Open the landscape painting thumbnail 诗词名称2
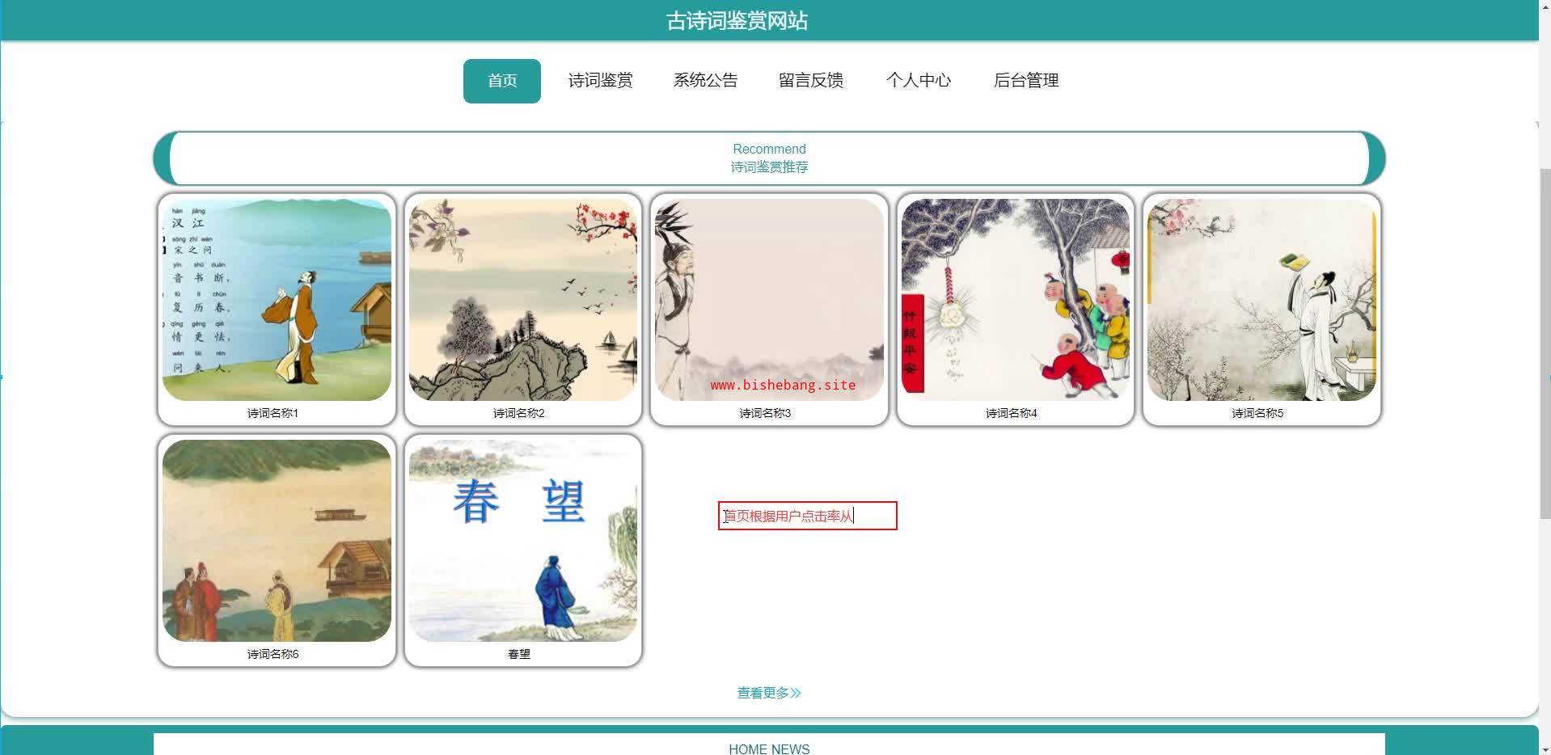The height and width of the screenshot is (755, 1551). click(x=523, y=300)
